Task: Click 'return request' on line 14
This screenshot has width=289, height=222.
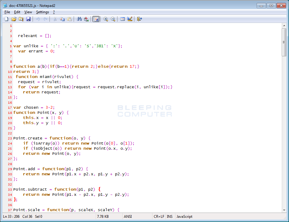Action: point(41,92)
